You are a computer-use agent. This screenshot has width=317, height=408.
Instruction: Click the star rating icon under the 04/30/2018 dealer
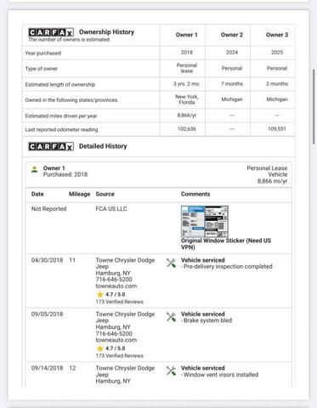(x=99, y=295)
